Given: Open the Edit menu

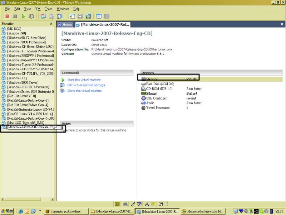Looking at the screenshot, I should tap(17, 9).
